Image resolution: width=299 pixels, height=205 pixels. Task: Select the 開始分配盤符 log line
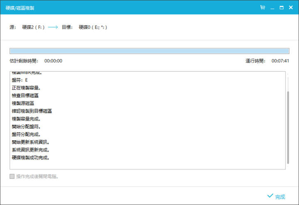26,126
